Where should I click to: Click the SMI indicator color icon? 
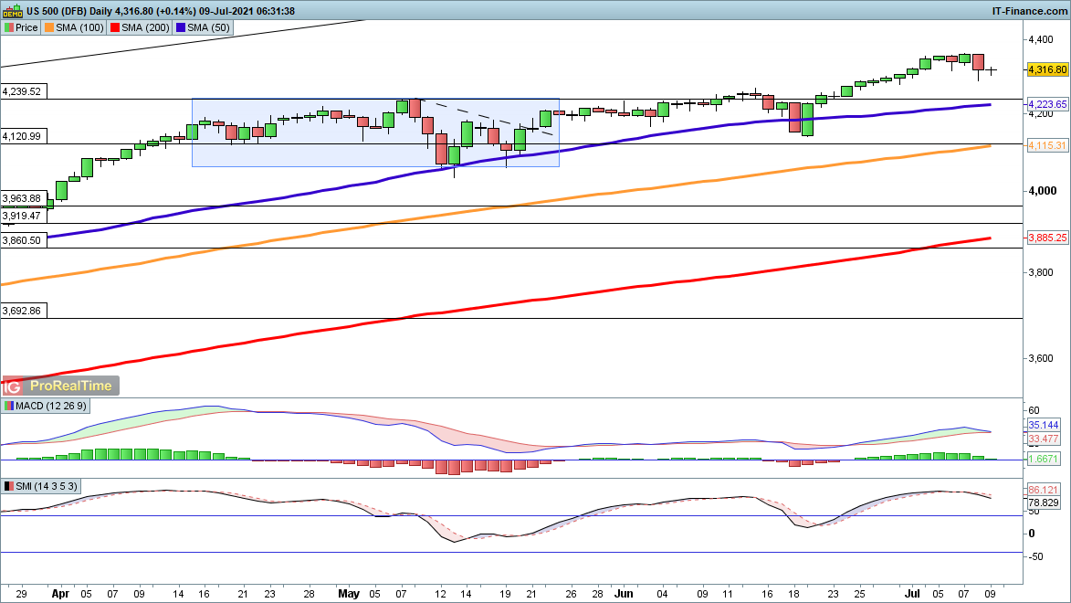click(9, 486)
